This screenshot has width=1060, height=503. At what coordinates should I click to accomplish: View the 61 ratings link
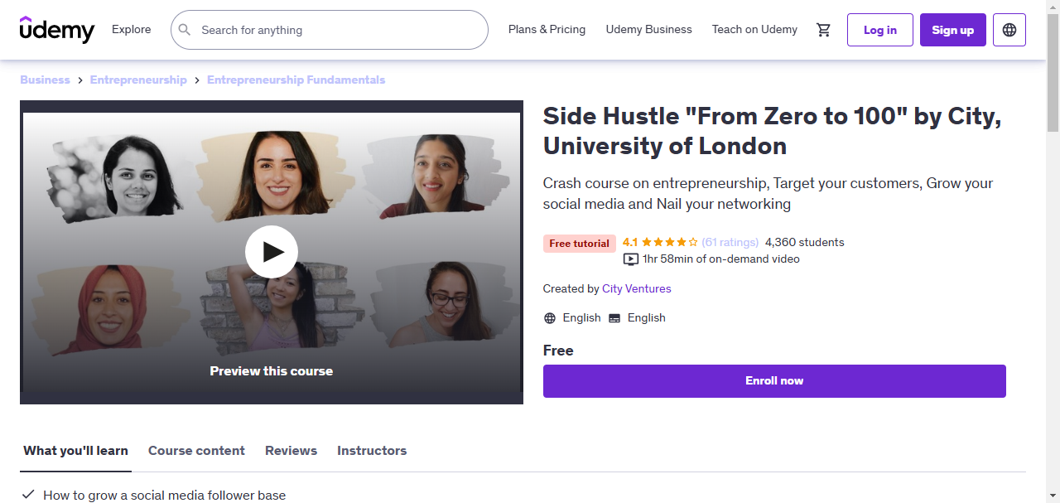click(729, 242)
